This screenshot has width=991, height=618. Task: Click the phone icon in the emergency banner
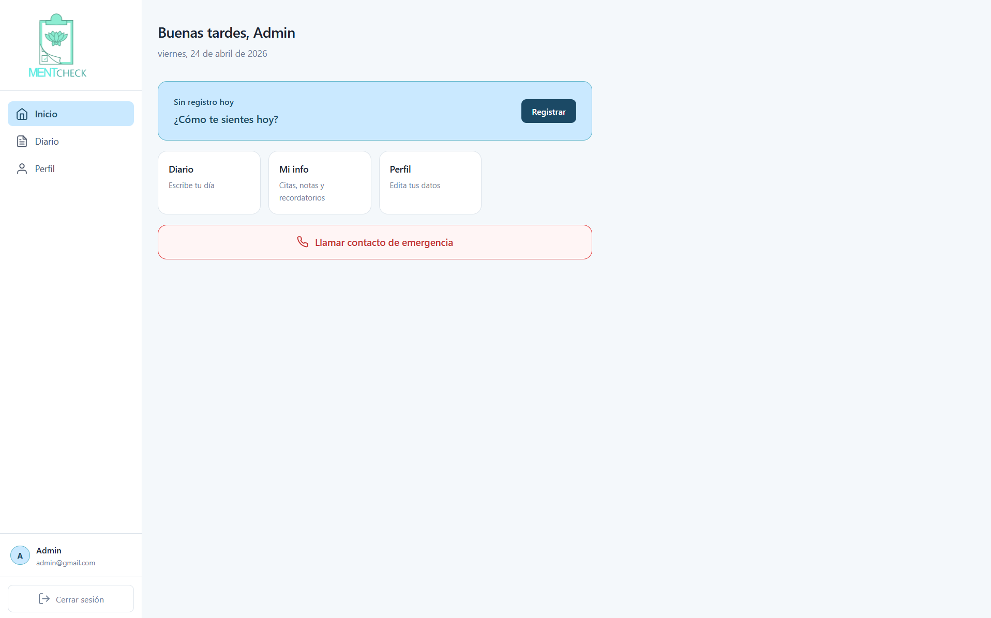[303, 242]
